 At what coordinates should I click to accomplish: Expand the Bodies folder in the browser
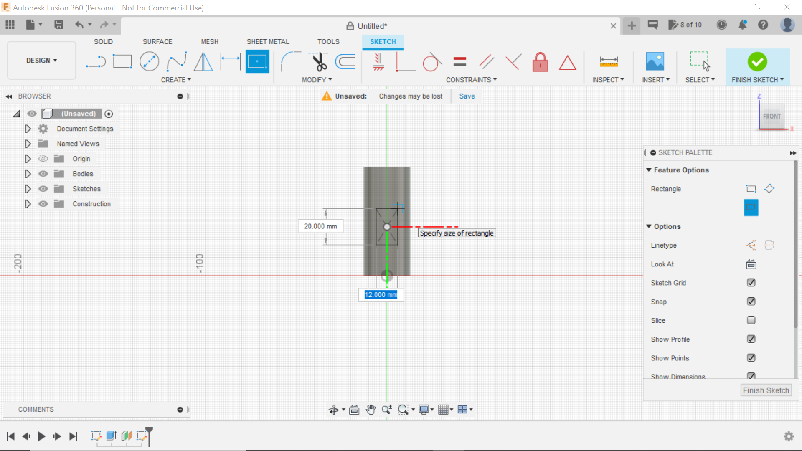pos(28,174)
